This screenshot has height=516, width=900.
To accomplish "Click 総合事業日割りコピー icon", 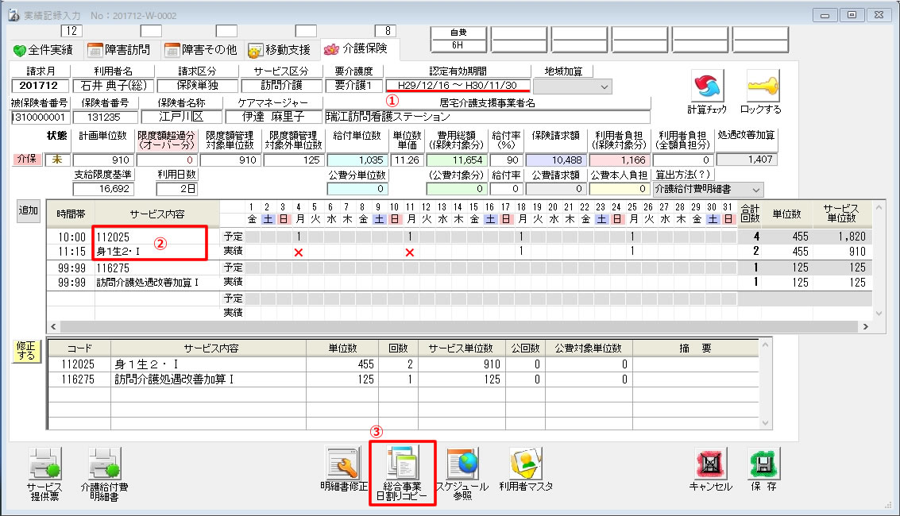I will [x=403, y=464].
